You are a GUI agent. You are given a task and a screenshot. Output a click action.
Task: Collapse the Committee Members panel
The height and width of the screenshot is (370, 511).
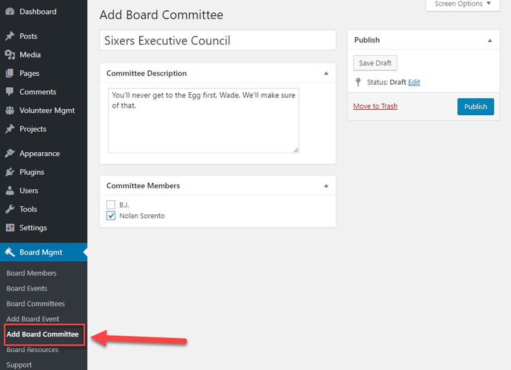(327, 185)
